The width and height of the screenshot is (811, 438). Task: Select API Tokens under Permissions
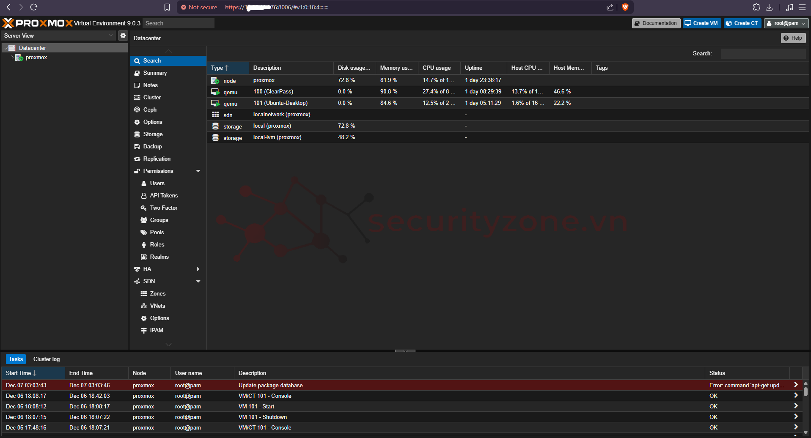164,195
